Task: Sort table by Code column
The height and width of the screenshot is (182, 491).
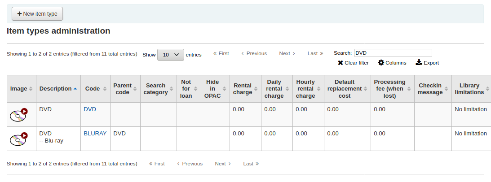Action: [x=95, y=89]
